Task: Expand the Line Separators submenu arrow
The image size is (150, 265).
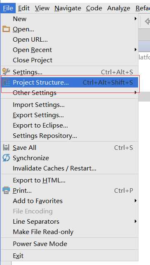Action: [135, 221]
